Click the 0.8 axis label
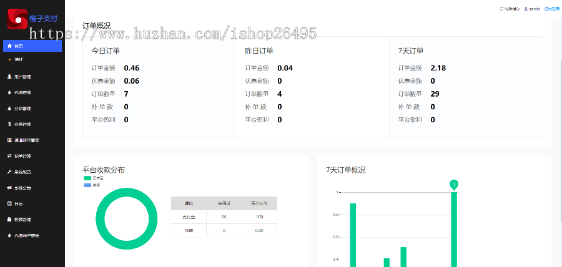Image resolution: width=562 pixels, height=267 pixels. tap(336, 215)
